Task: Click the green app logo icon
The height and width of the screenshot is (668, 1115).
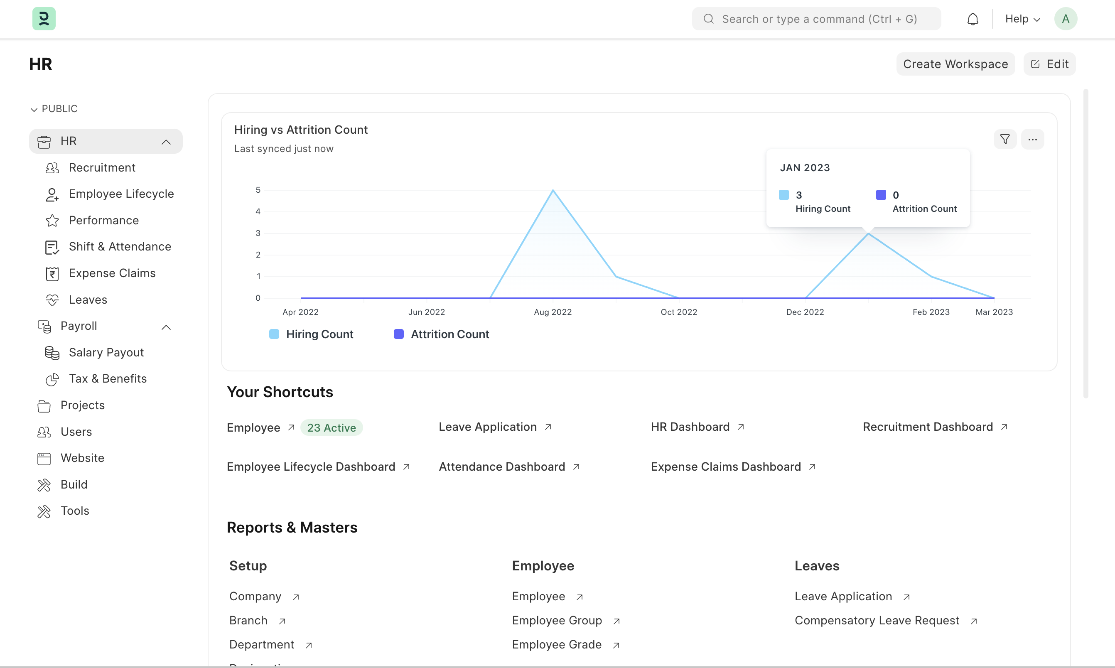Action: [x=44, y=18]
